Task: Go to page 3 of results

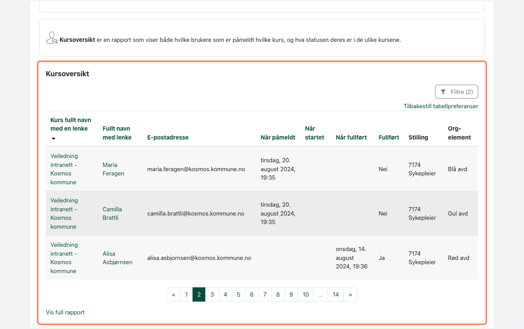Action: point(212,295)
